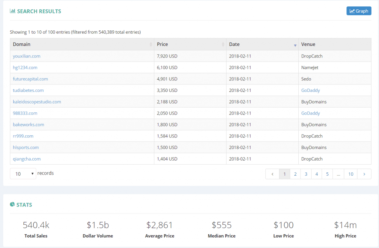Click DropCatch venue in youxilian.com row
This screenshot has width=379, height=248.
312,56
